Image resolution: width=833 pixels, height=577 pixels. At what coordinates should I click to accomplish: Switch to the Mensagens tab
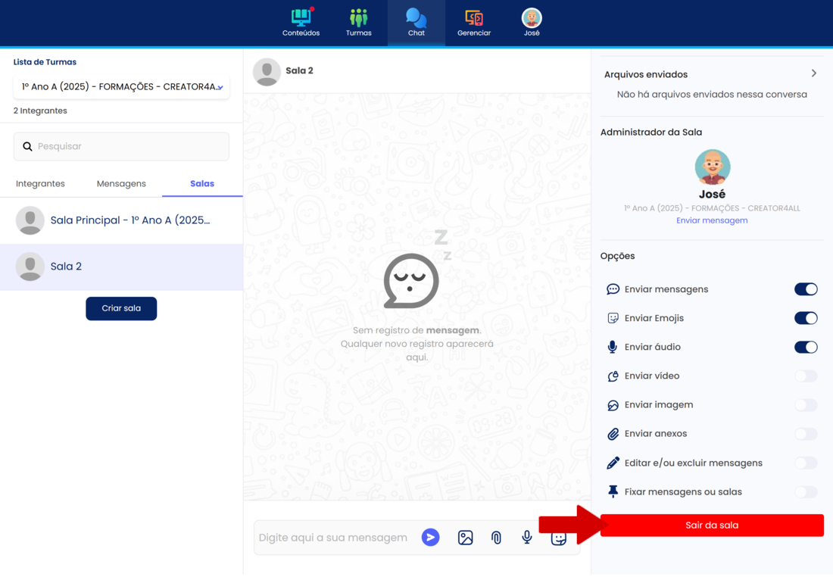(121, 184)
